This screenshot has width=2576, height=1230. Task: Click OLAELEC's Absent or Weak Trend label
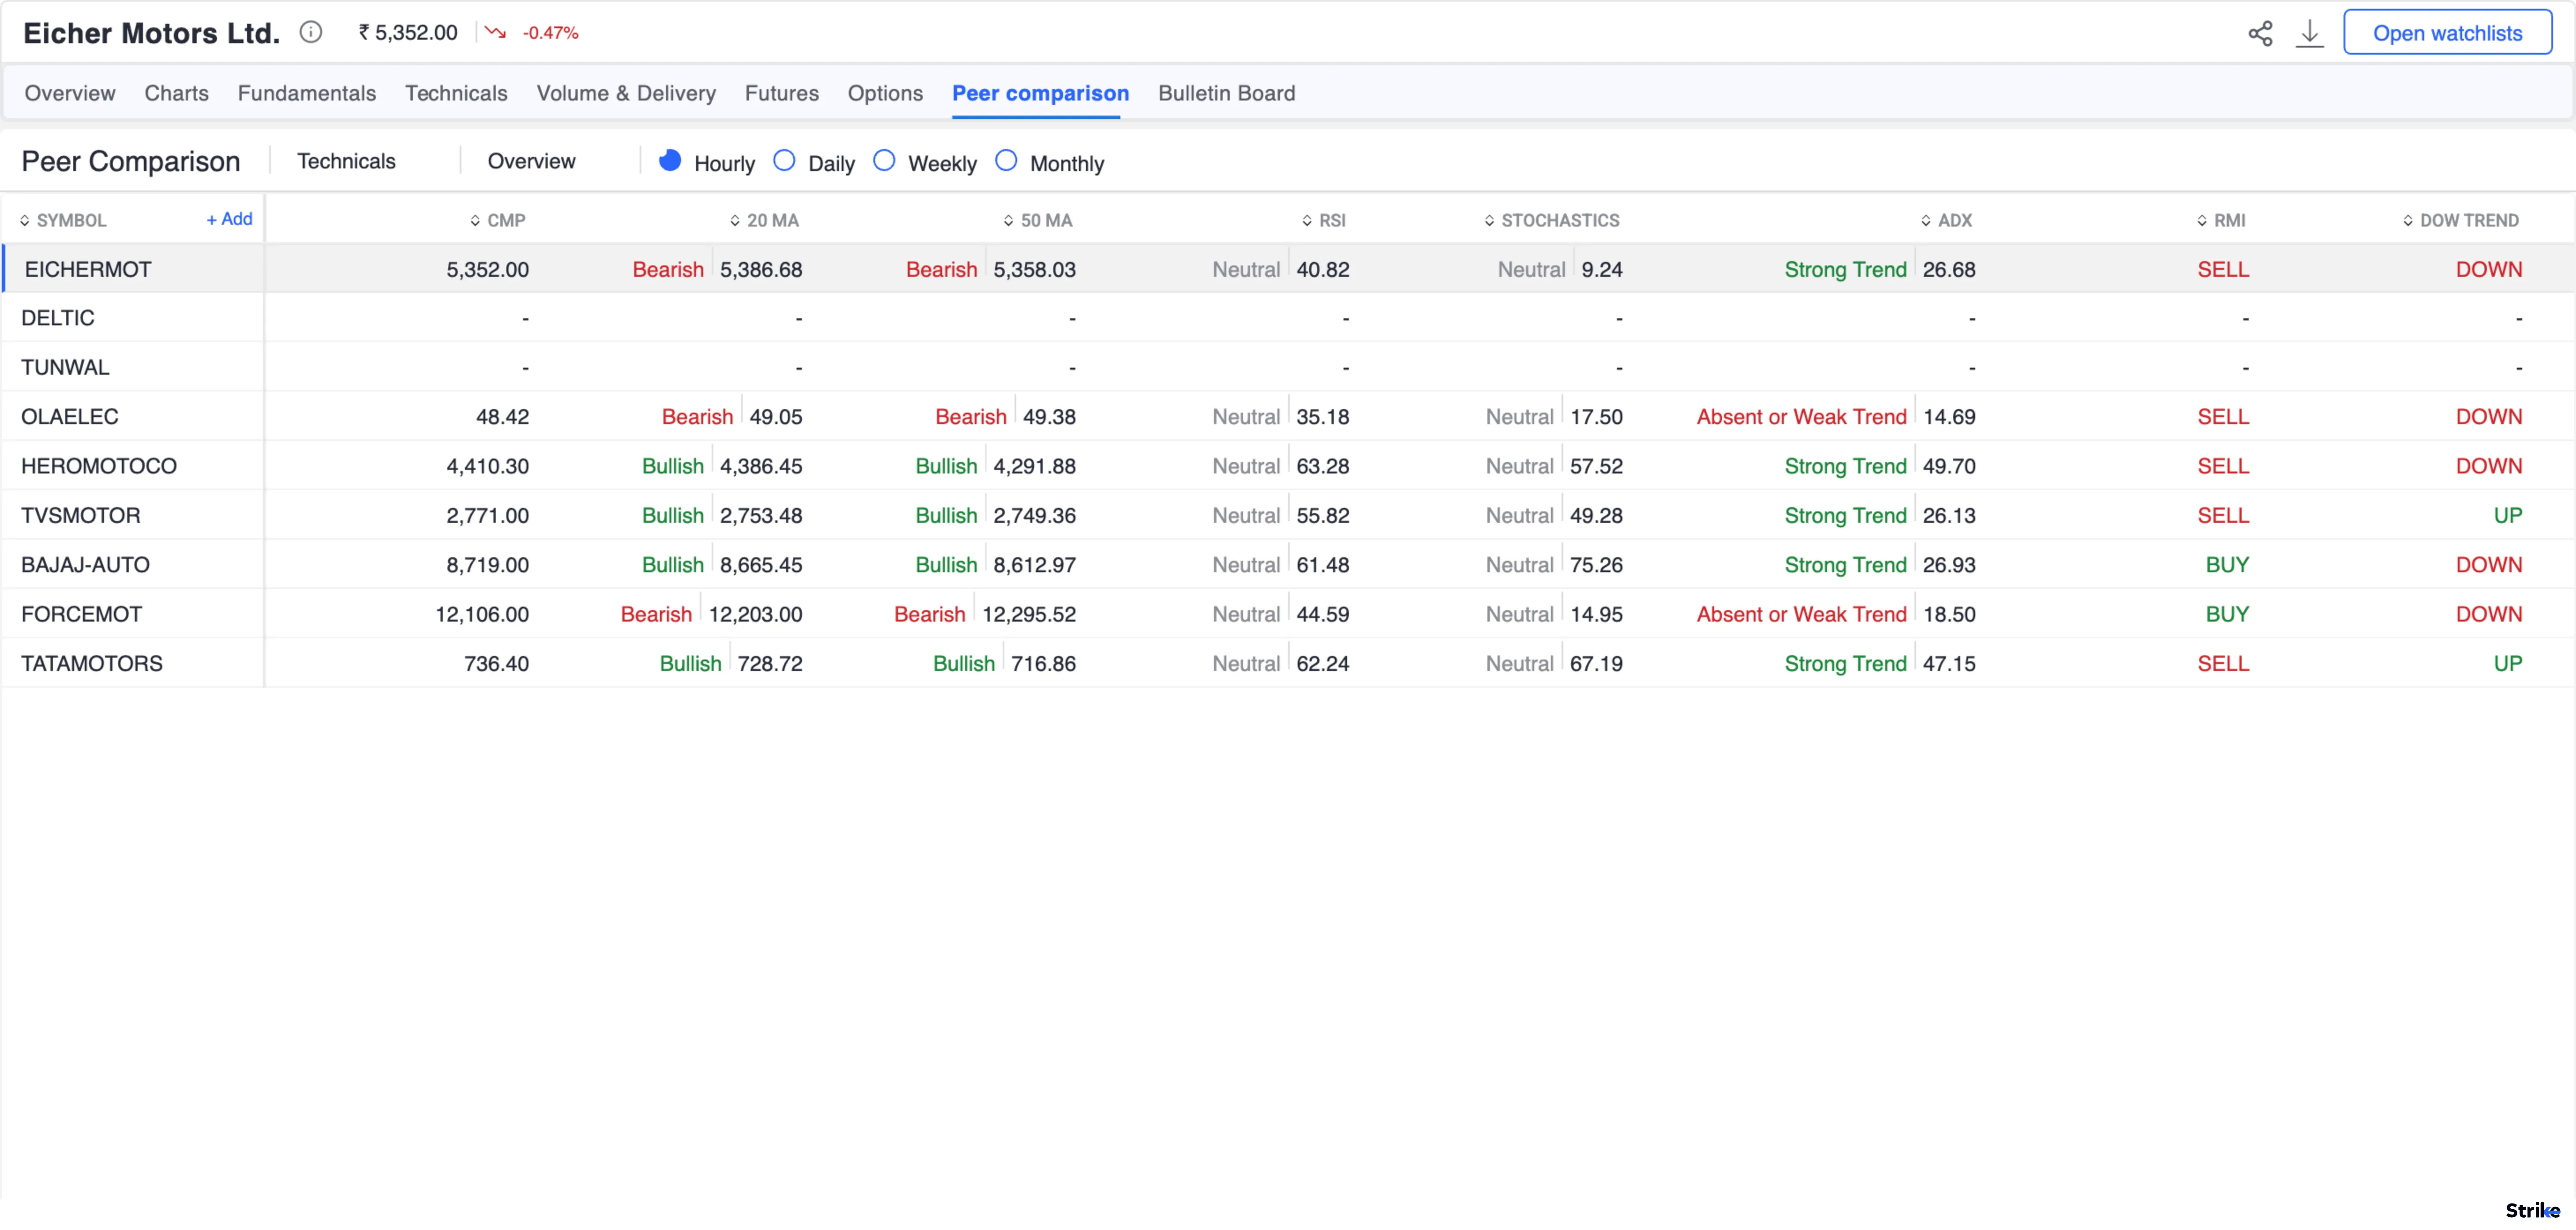(1801, 417)
